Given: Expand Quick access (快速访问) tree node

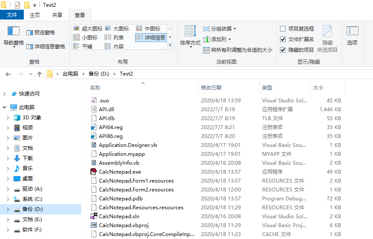Looking at the screenshot, I should (5, 94).
